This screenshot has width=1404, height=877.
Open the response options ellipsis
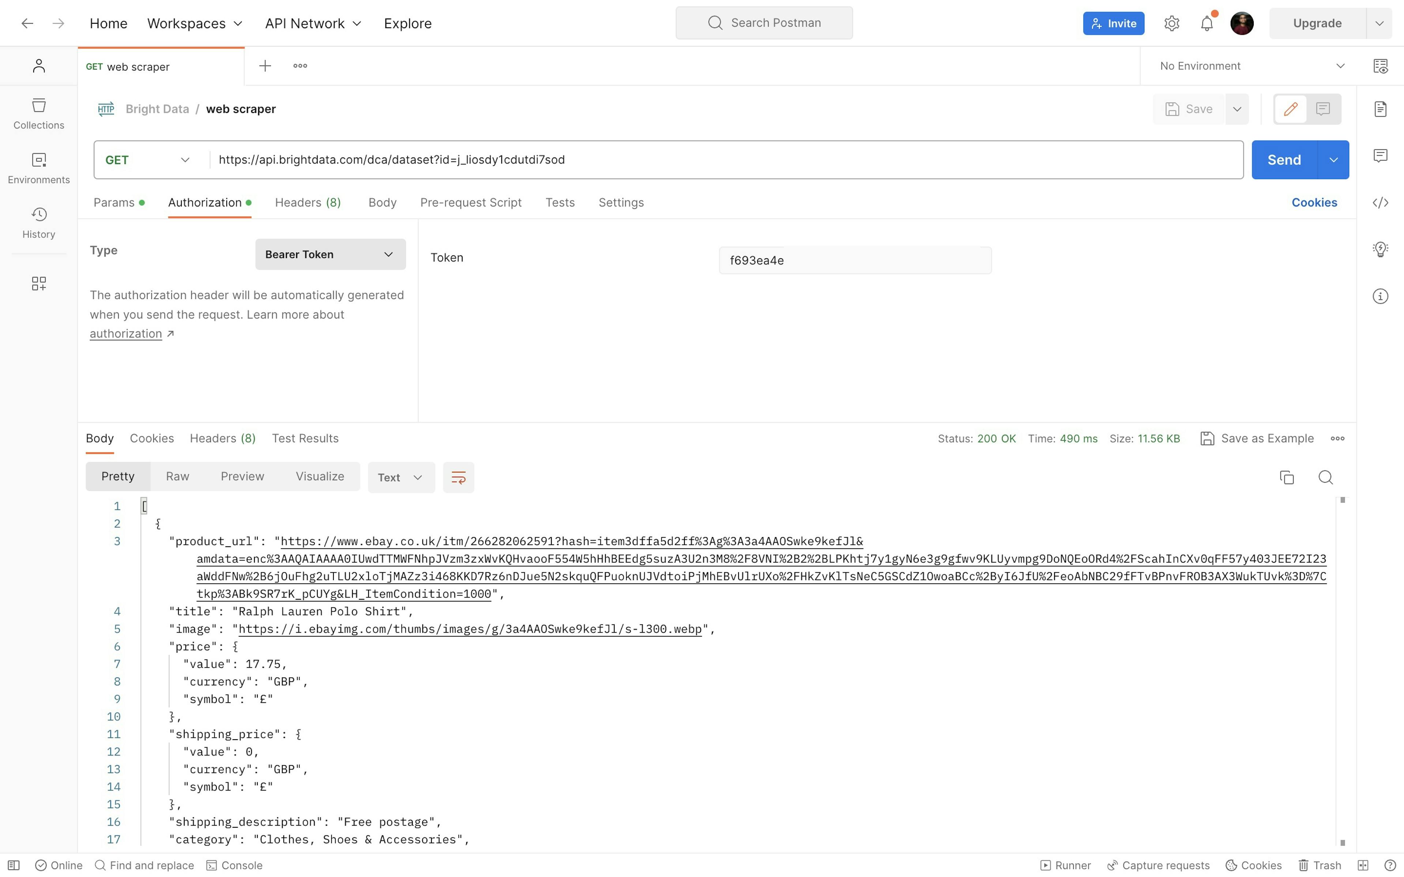pos(1337,438)
